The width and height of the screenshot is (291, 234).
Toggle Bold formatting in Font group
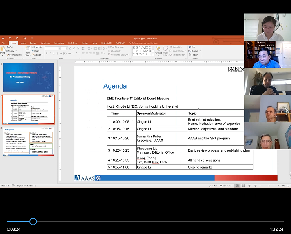coord(46,53)
